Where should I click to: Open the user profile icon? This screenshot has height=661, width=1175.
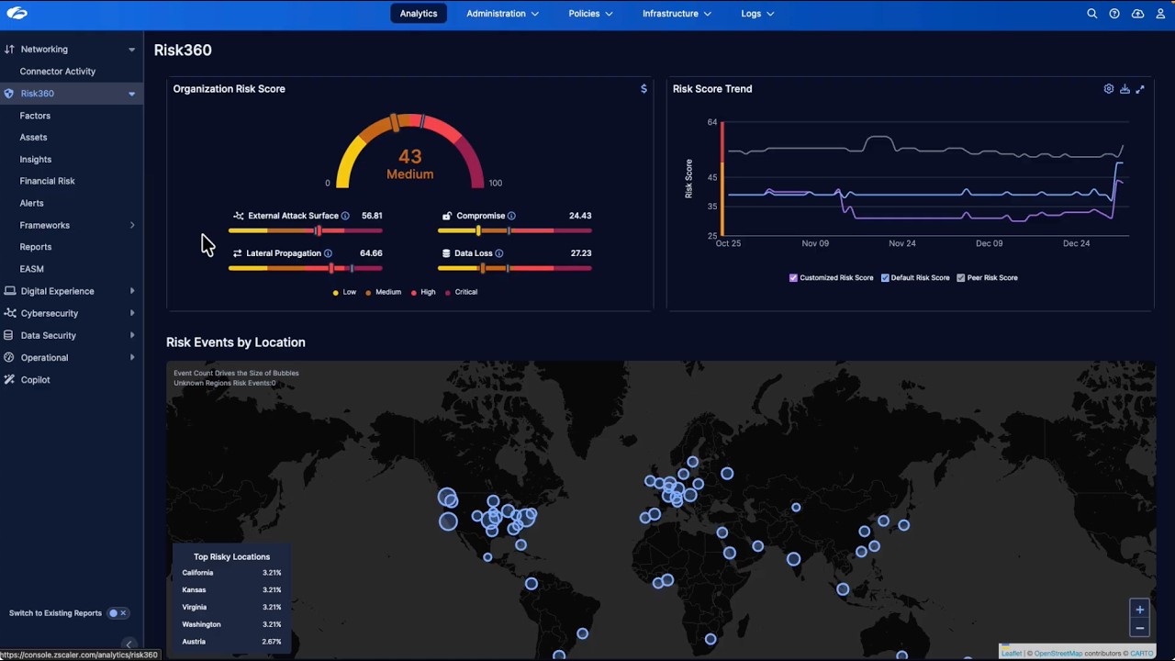click(x=1161, y=14)
